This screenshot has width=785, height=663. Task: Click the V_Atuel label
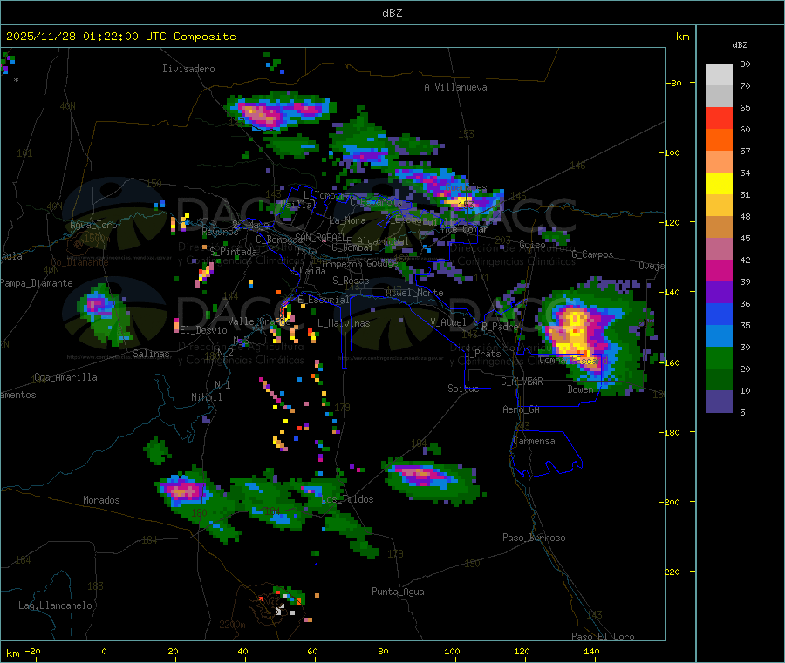click(448, 322)
